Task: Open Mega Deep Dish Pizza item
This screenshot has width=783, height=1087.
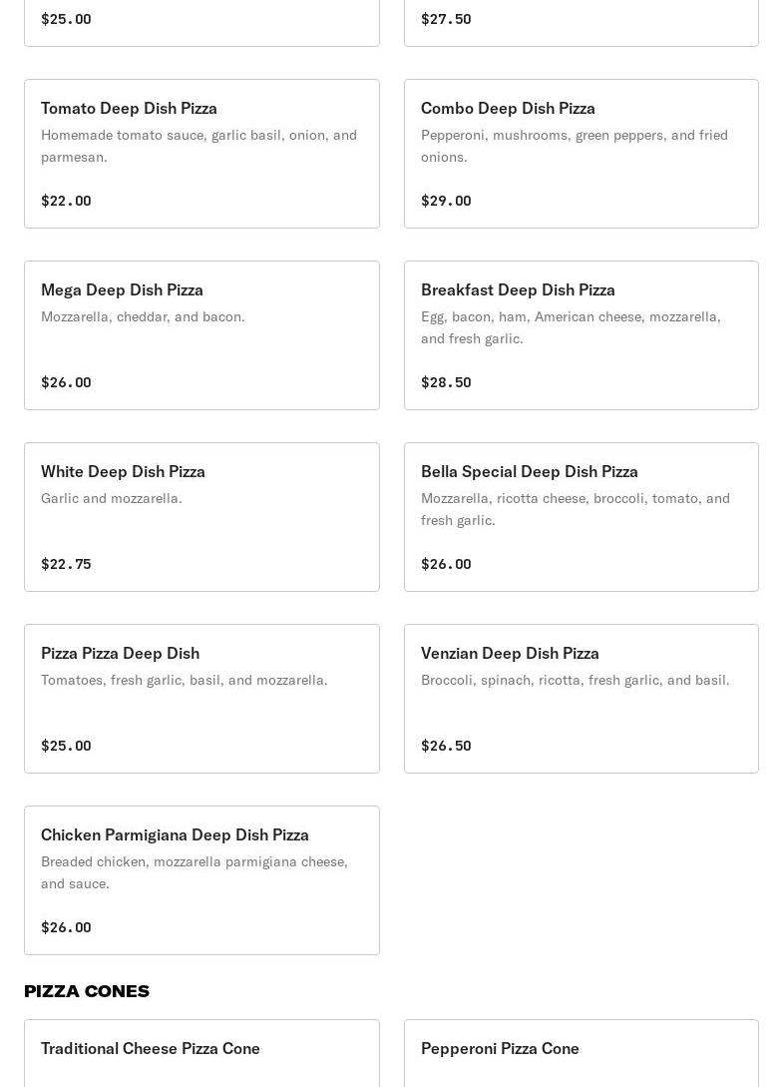Action: coord(201,335)
